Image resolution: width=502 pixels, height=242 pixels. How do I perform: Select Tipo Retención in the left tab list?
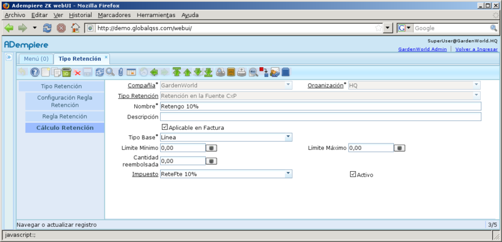coord(61,87)
